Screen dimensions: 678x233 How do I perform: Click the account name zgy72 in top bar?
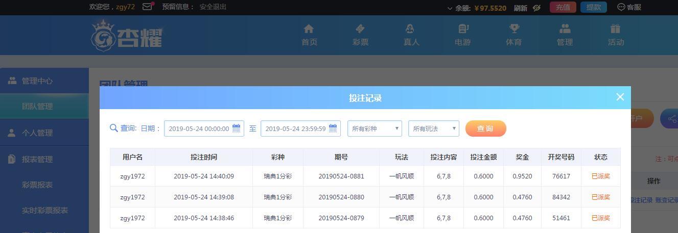click(125, 7)
